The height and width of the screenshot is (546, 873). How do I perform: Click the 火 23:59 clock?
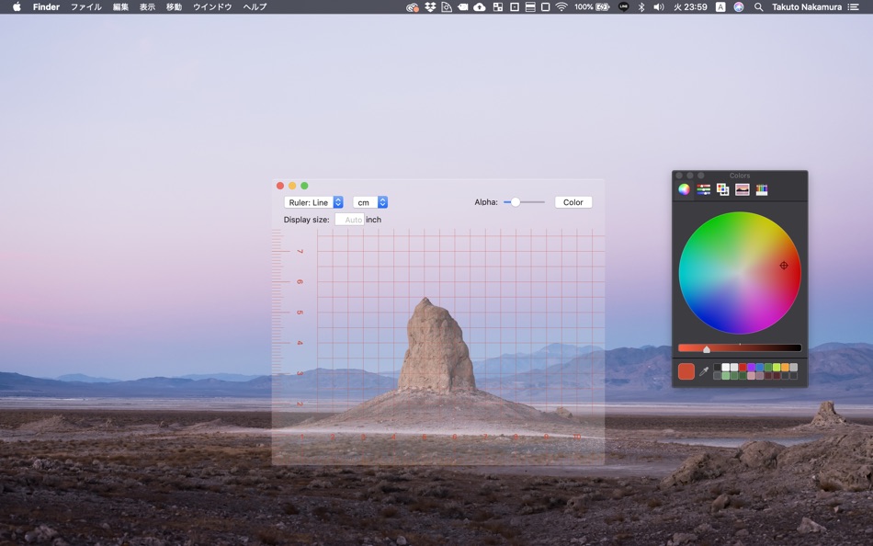(x=690, y=6)
